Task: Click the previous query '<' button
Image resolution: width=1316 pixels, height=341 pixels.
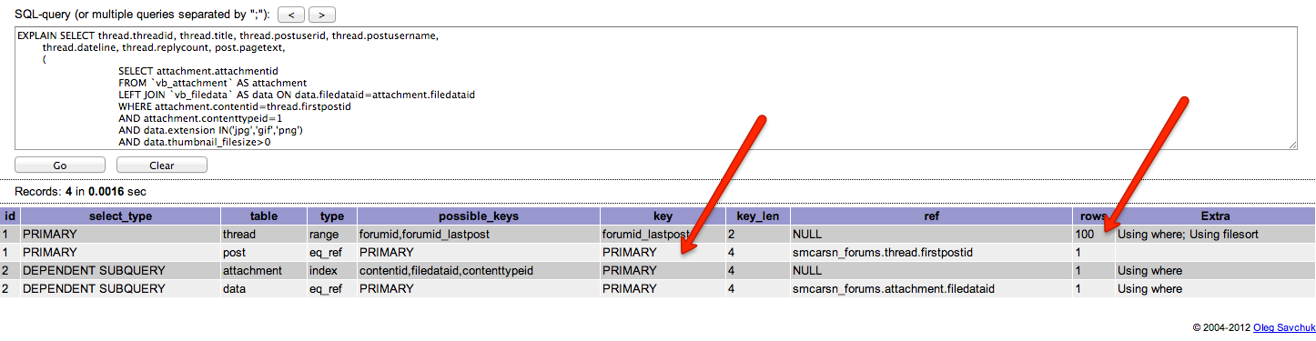Action: (x=291, y=15)
